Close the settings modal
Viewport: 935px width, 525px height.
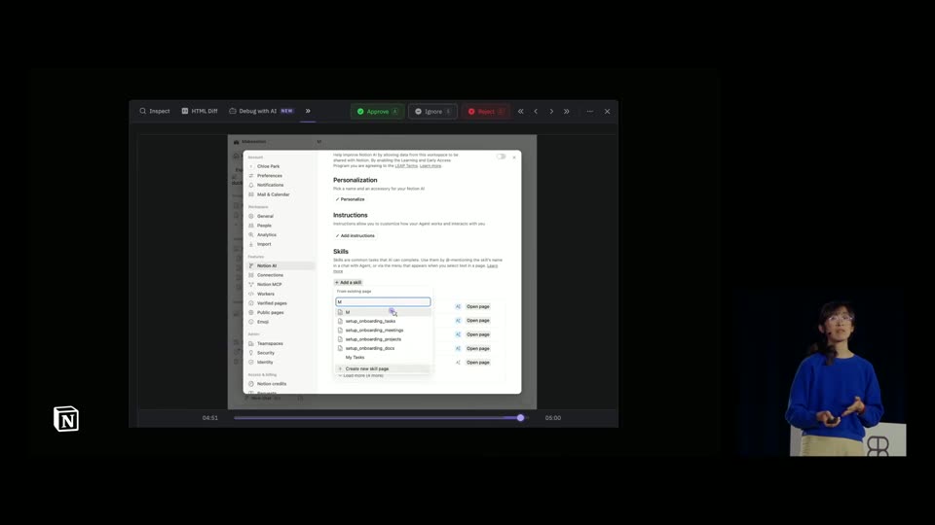(x=514, y=157)
